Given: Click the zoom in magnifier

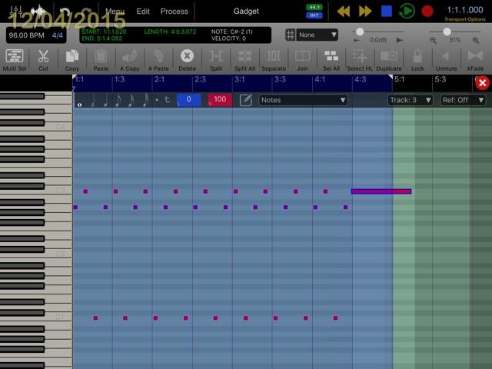Looking at the screenshot, I should [x=476, y=40].
